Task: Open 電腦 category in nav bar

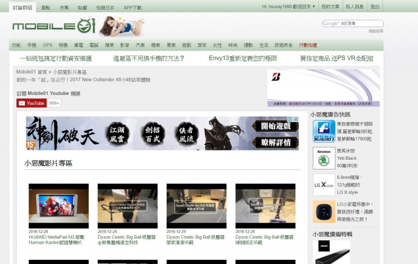Action: [94, 45]
